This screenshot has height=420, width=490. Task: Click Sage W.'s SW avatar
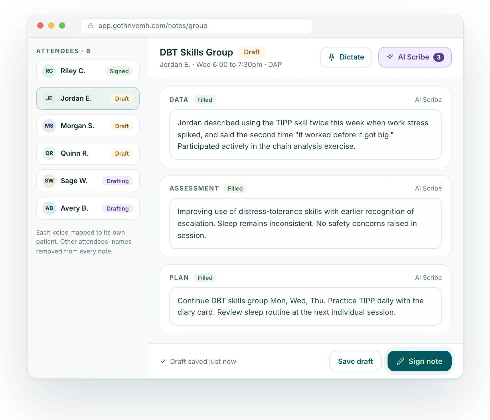point(49,181)
